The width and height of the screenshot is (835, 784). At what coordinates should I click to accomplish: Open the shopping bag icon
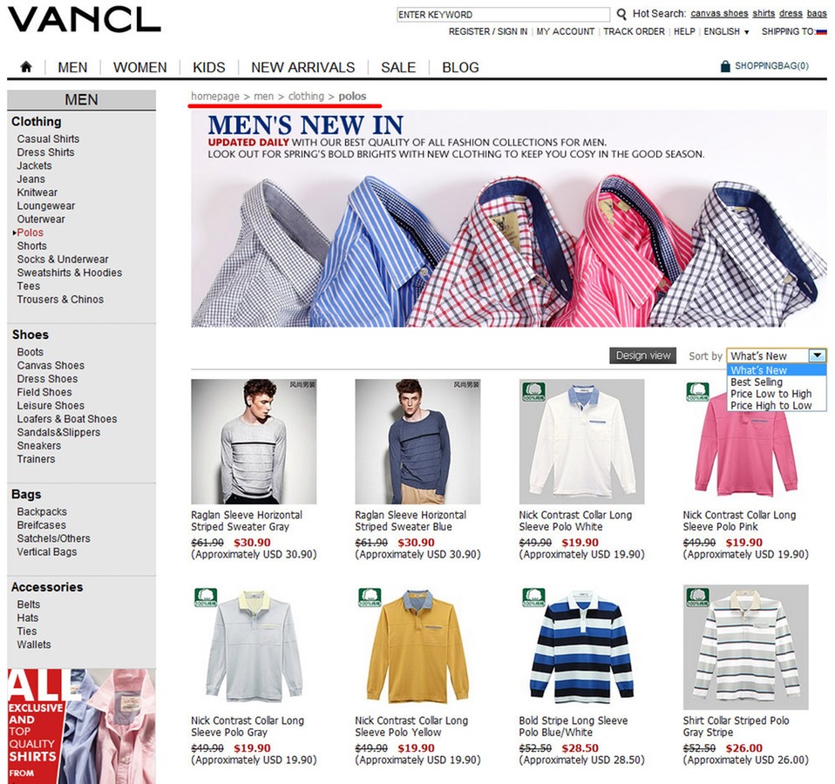725,66
